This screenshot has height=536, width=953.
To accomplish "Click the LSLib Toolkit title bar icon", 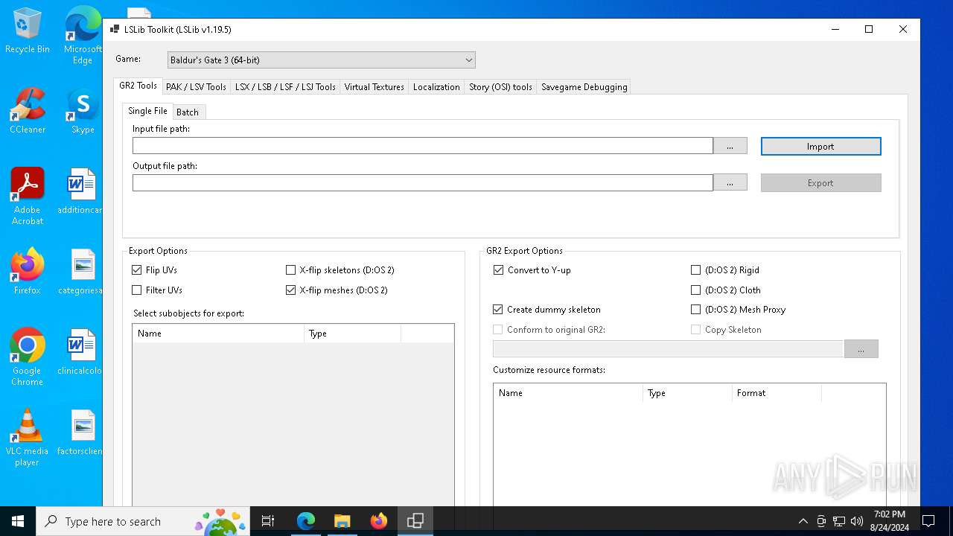I will [115, 30].
